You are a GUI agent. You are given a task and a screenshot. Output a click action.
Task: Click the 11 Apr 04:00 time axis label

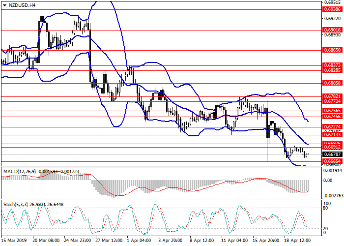pos(234,241)
